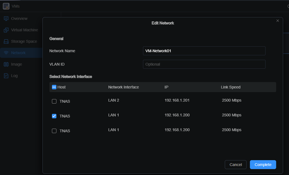Viewport: 289px width, 175px height.
Task: Click the VLAN ID field label
Action: click(x=57, y=64)
